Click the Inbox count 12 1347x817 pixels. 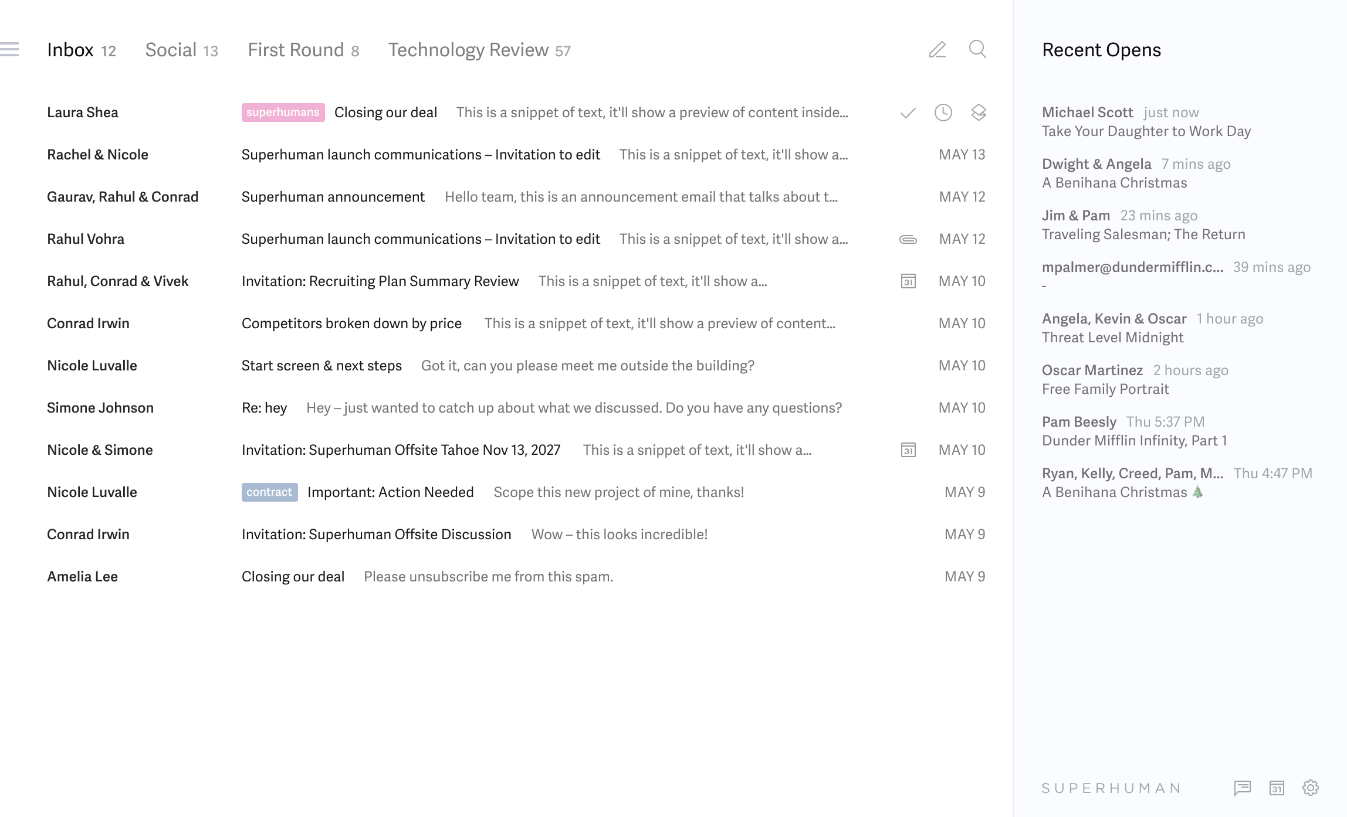(109, 52)
